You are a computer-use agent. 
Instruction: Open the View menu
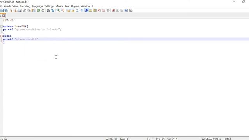(x=15, y=6)
